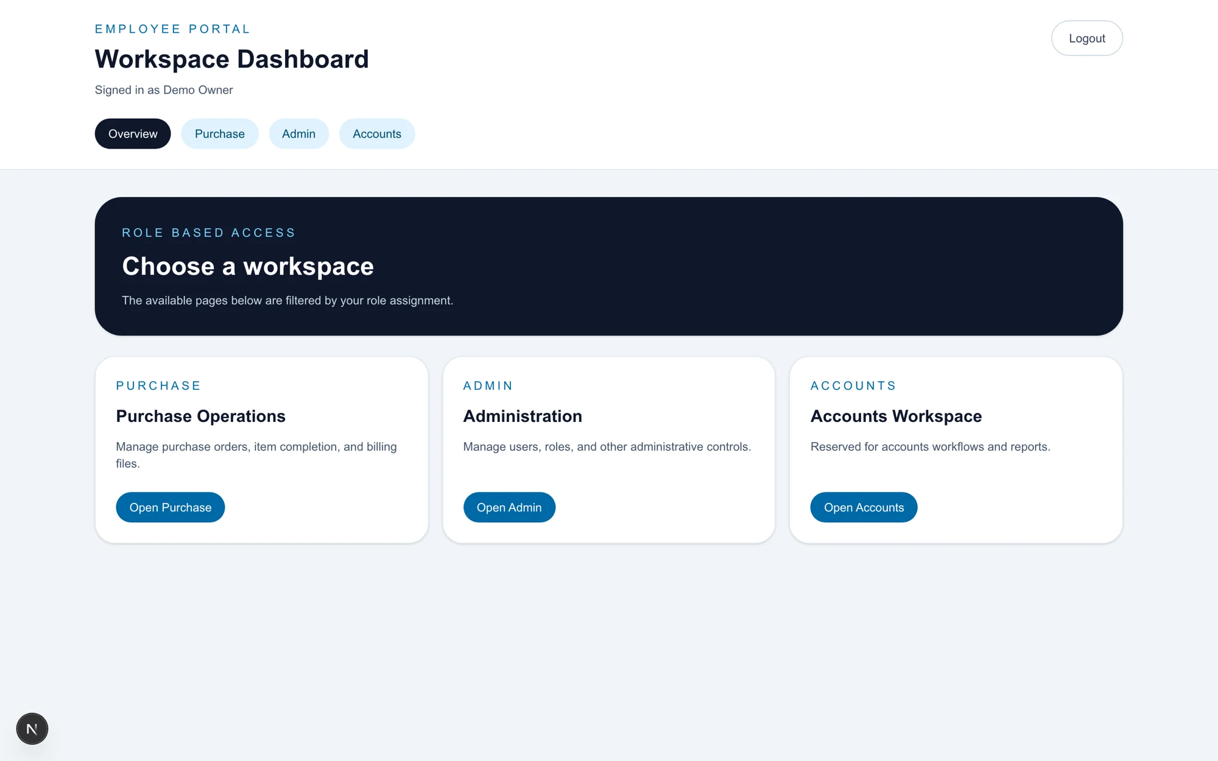Click the EMPLOYEE PORTAL label
The image size is (1218, 761).
pos(172,29)
